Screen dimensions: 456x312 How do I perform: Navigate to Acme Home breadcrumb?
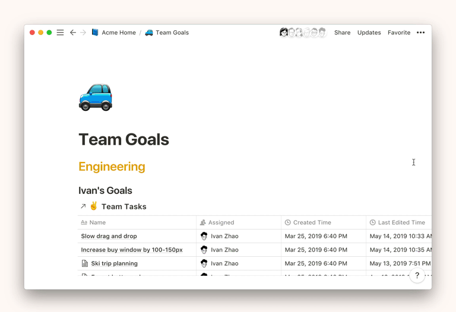tap(118, 33)
